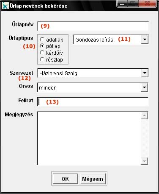The width and height of the screenshot is (159, 194).
Task: Click inside the Megjegyzés text area
Action: pyautogui.click(x=89, y=138)
